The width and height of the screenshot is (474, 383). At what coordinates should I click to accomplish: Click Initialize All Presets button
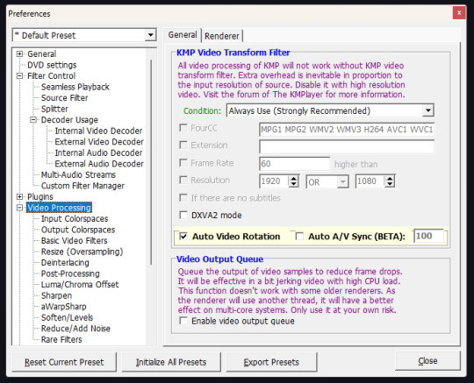(x=171, y=362)
